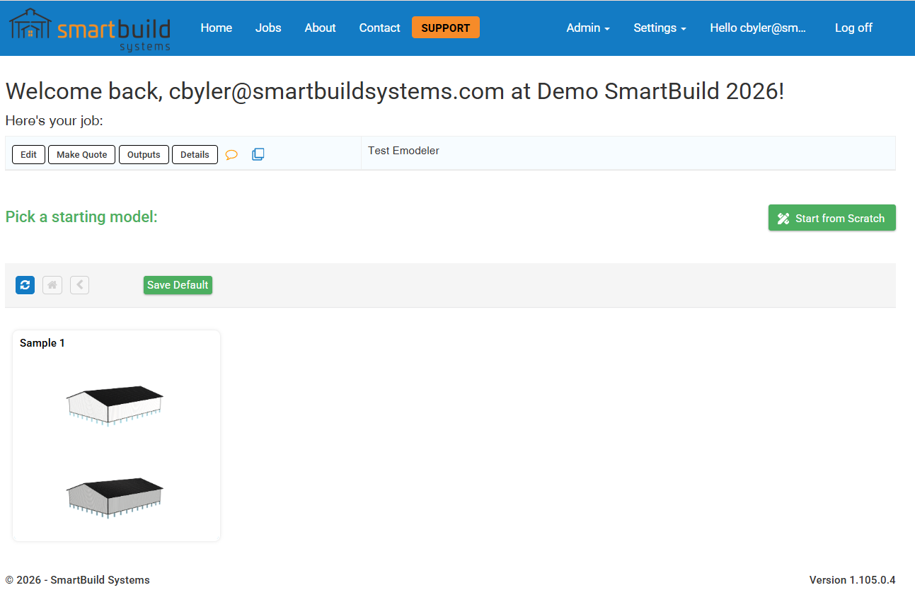Open the About page

[x=320, y=28]
